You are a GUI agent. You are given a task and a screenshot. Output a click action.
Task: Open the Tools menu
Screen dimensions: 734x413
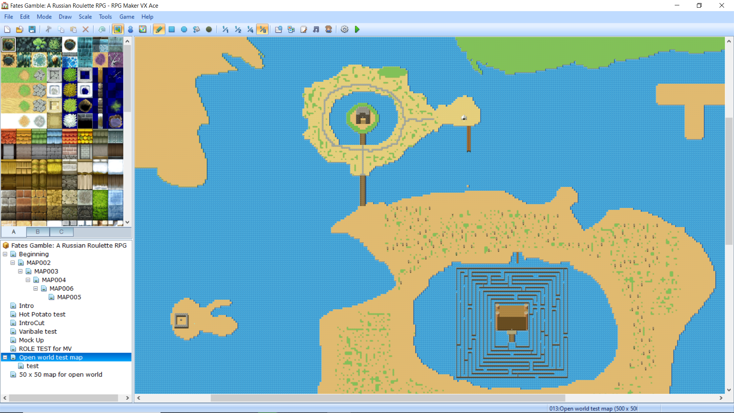(x=105, y=17)
